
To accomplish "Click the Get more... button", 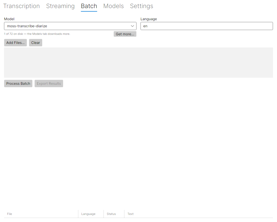I will pyautogui.click(x=125, y=34).
